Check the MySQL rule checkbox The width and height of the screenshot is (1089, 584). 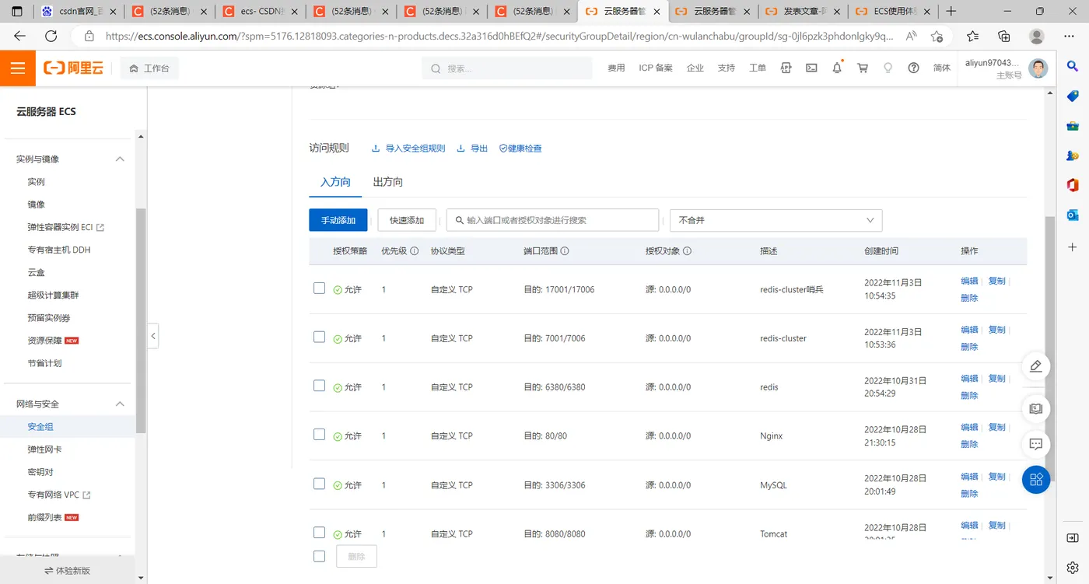(319, 484)
